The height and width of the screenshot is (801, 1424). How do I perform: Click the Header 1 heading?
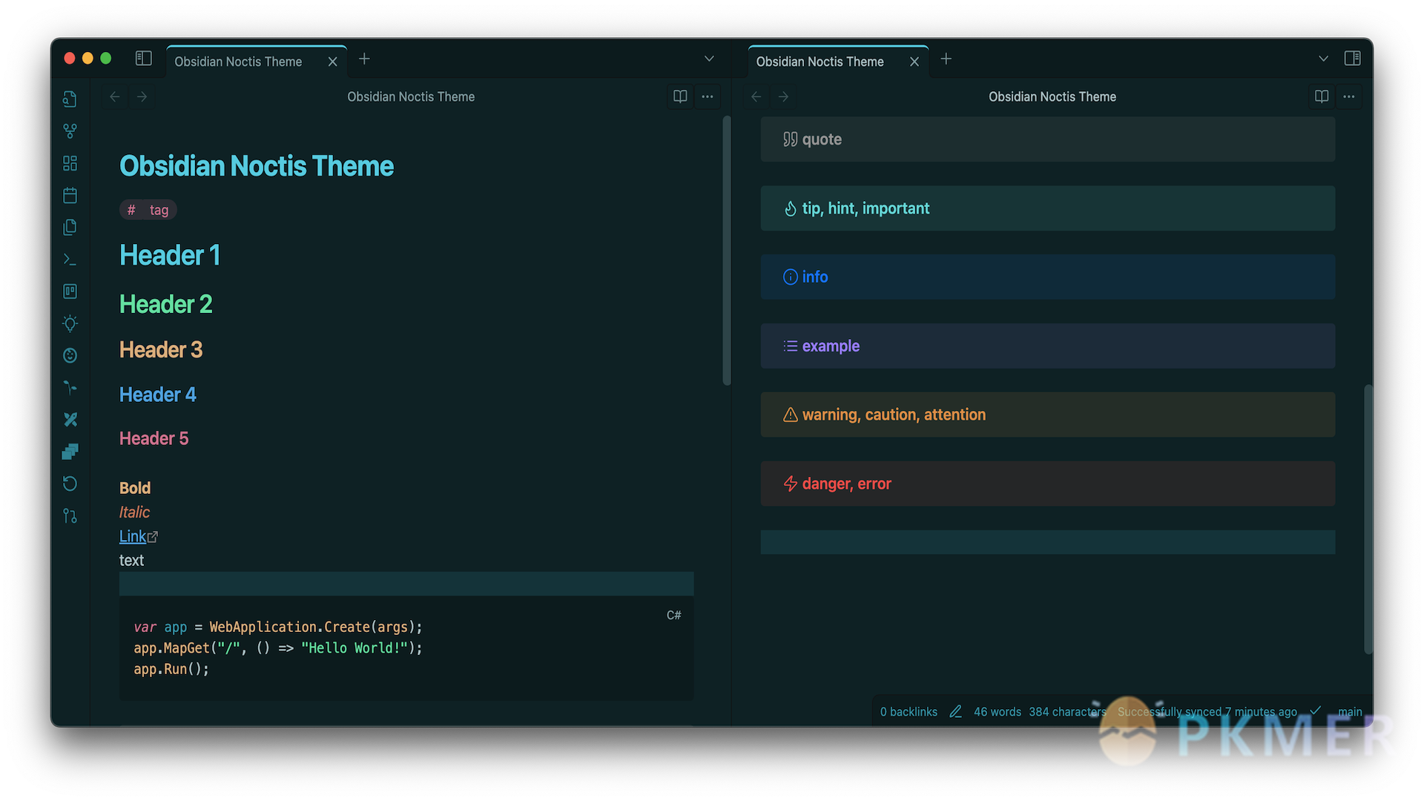(170, 255)
